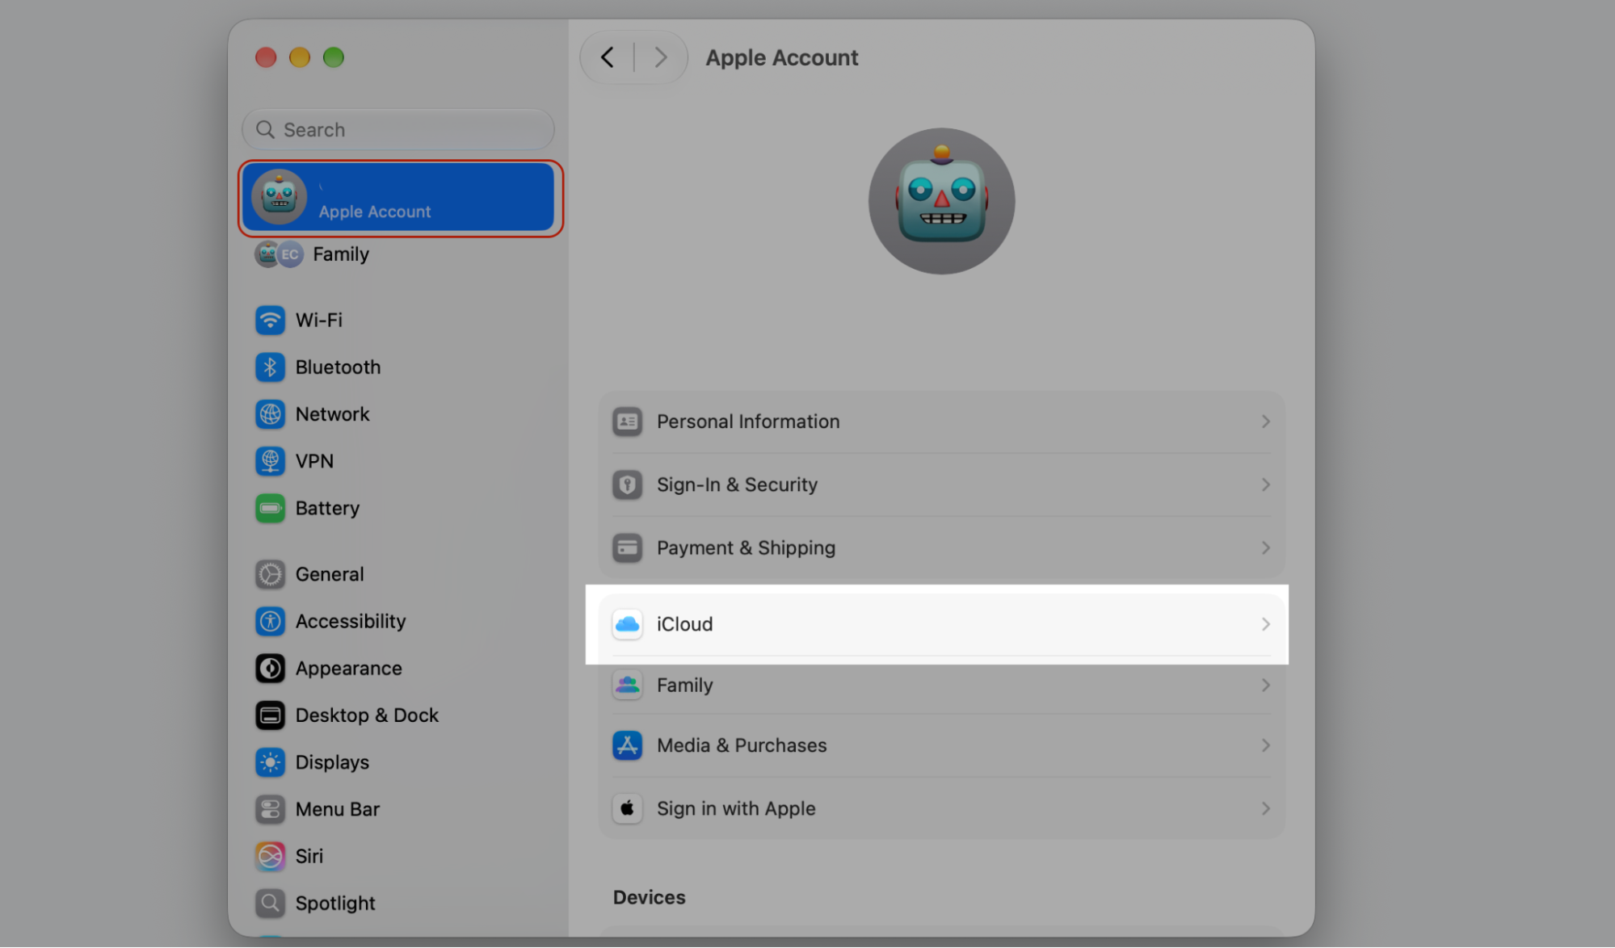This screenshot has width=1615, height=948.
Task: Open Accessibility settings label
Action: click(351, 621)
